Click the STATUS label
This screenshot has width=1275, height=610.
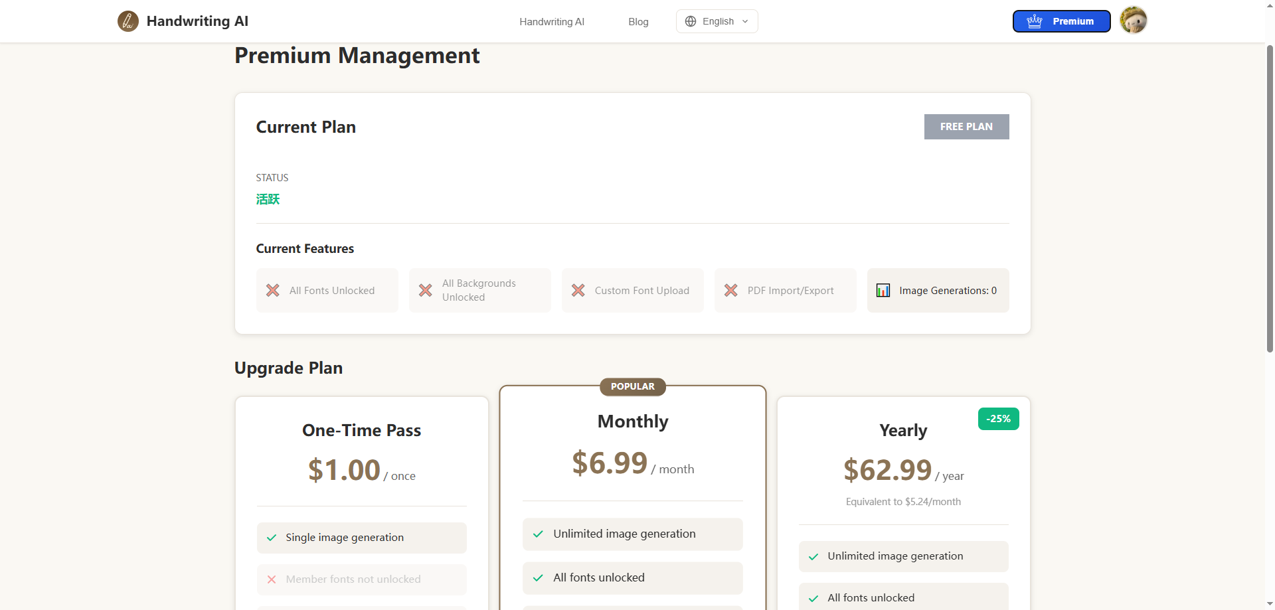coord(272,178)
